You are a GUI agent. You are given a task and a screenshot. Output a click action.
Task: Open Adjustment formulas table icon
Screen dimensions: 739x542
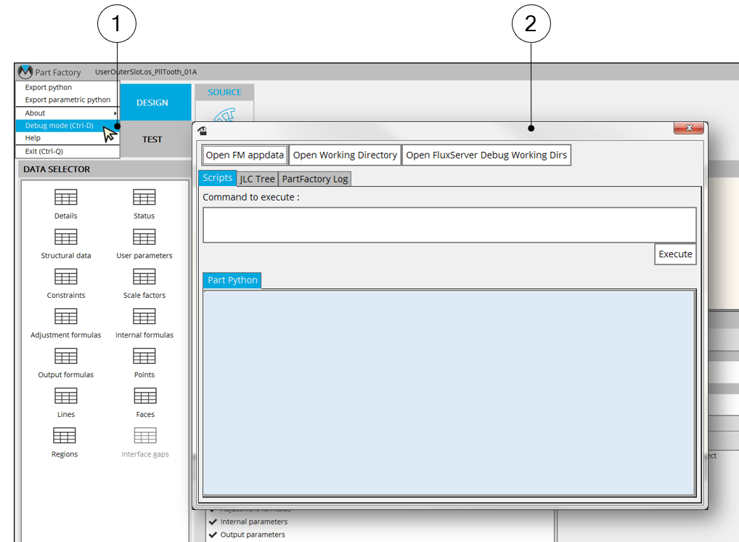coord(65,317)
